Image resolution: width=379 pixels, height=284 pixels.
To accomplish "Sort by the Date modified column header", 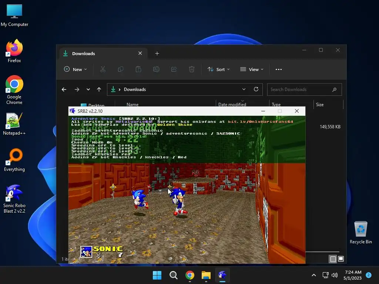I will [232, 105].
